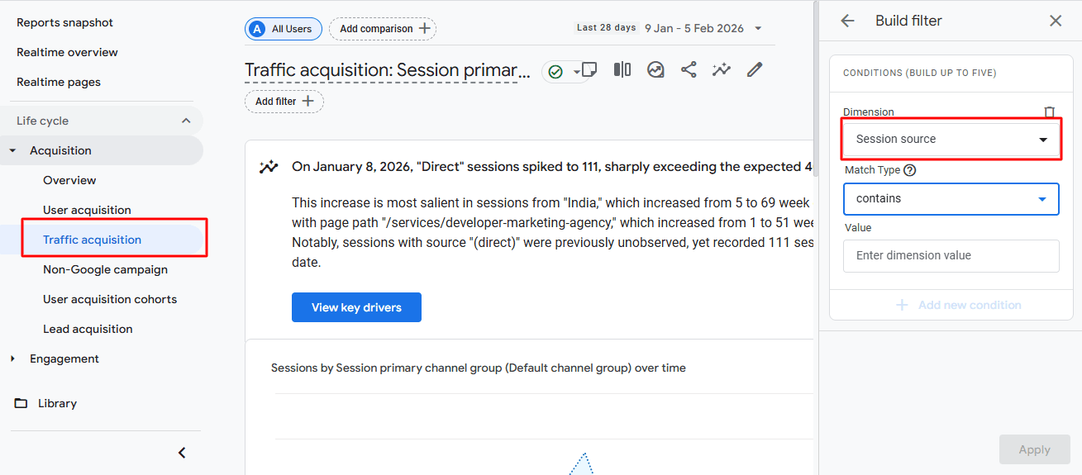The width and height of the screenshot is (1082, 475).
Task: Click the Insights trend icon in toolbar
Action: click(655, 70)
